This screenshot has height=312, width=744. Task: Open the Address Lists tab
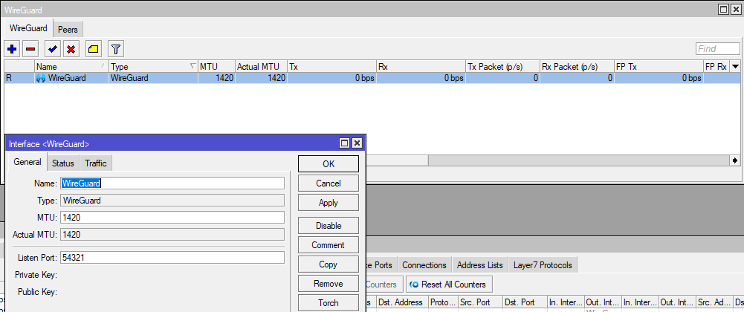point(479,265)
